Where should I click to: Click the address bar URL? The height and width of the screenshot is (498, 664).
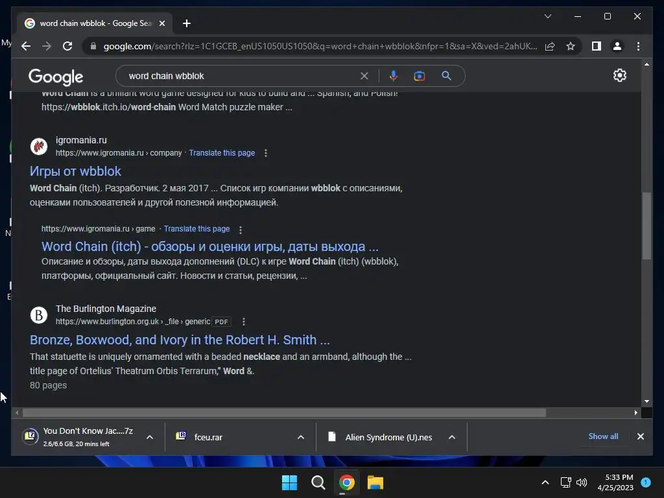[x=320, y=46]
